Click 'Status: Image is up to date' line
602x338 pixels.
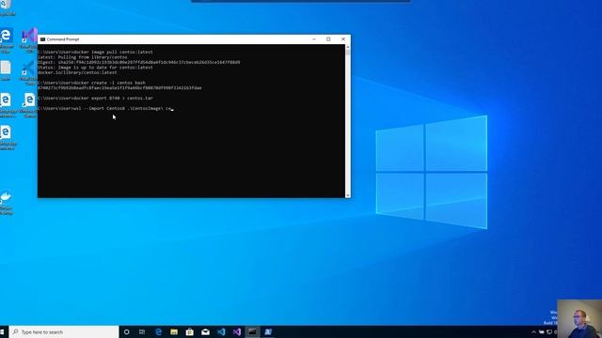95,68
